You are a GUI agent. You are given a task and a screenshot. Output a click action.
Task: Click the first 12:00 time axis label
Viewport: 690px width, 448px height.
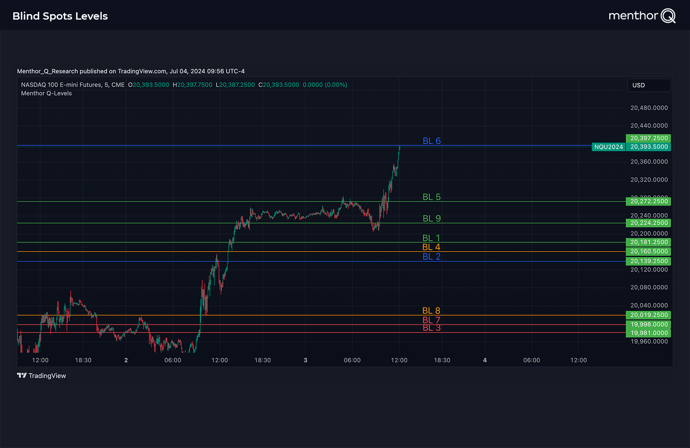tap(40, 360)
